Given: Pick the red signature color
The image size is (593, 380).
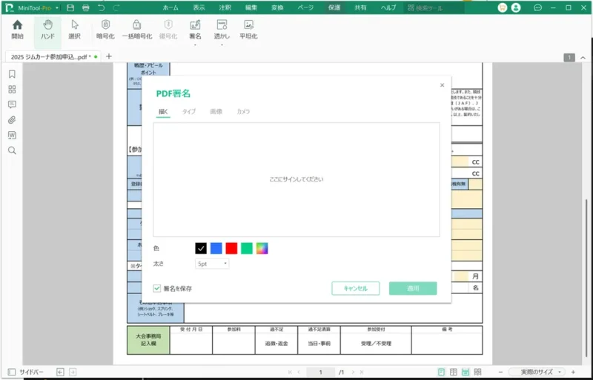Looking at the screenshot, I should click(231, 248).
